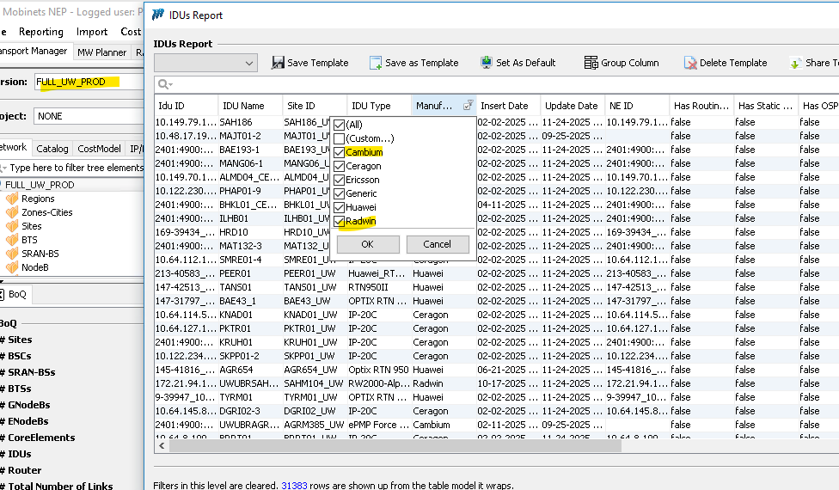Click the Share Template icon
This screenshot has width=839, height=490.
(796, 63)
